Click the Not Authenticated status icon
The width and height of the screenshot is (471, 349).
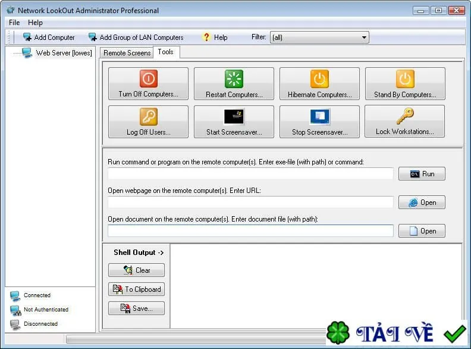(x=15, y=310)
